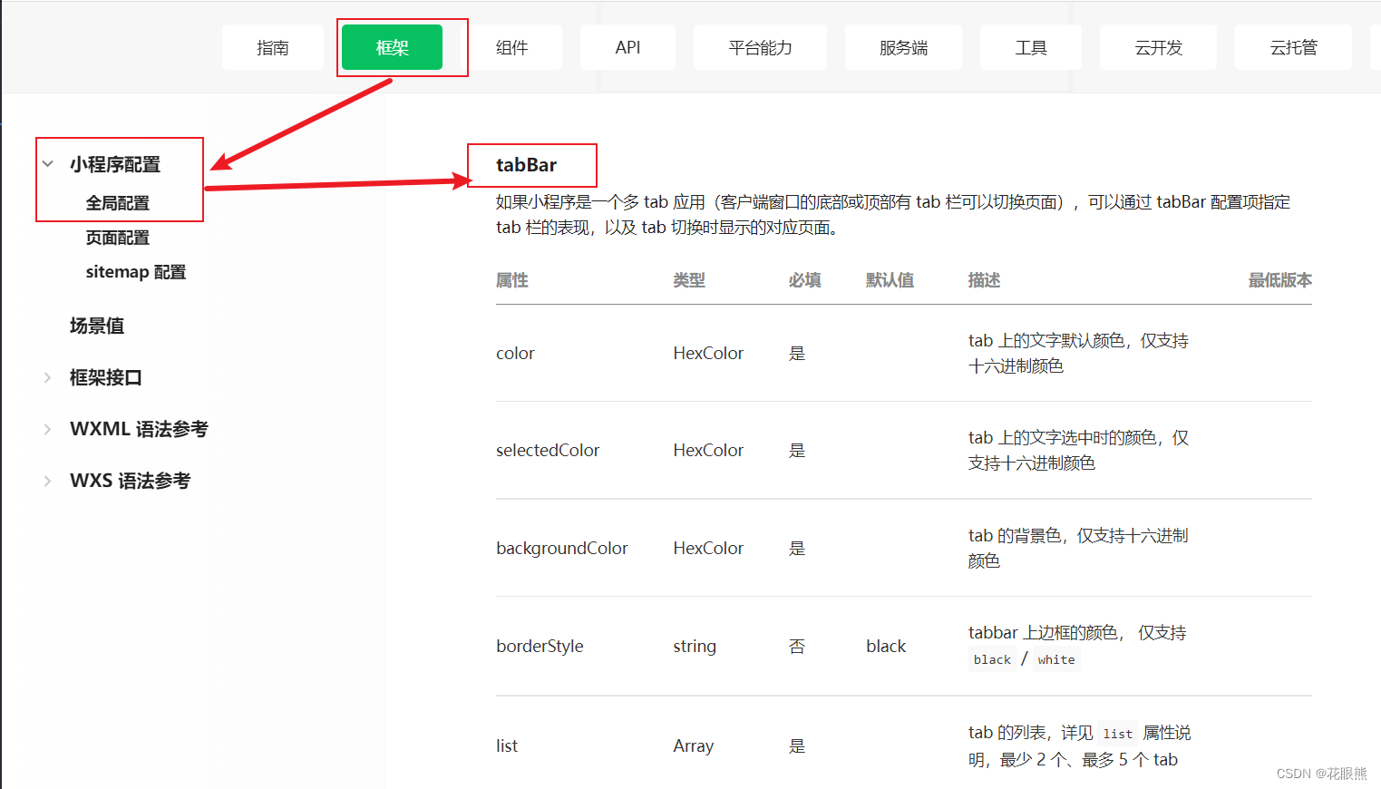Open the 指南 tab

pyautogui.click(x=272, y=47)
